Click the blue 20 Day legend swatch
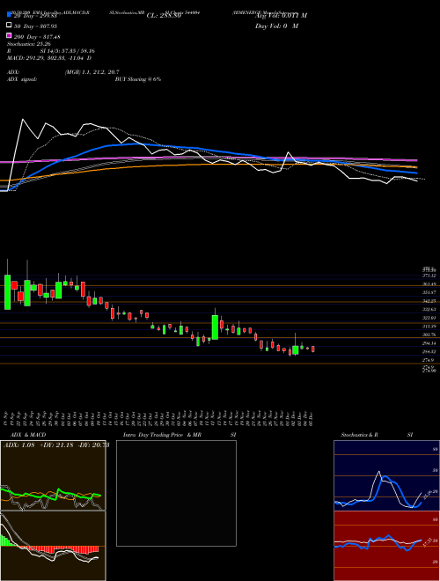 point(10,14)
